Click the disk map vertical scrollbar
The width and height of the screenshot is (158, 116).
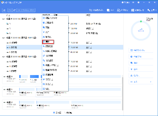point(122,89)
